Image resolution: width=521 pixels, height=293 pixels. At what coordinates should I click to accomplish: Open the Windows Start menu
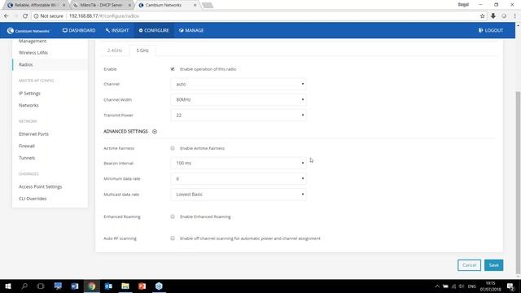coord(8,286)
